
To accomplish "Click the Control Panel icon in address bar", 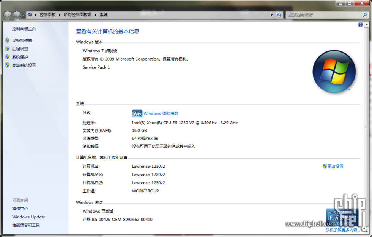I will (x=30, y=15).
